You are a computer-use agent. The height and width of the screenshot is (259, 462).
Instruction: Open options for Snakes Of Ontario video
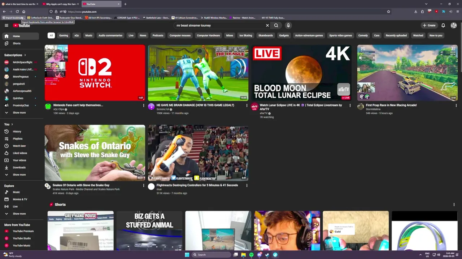click(143, 186)
